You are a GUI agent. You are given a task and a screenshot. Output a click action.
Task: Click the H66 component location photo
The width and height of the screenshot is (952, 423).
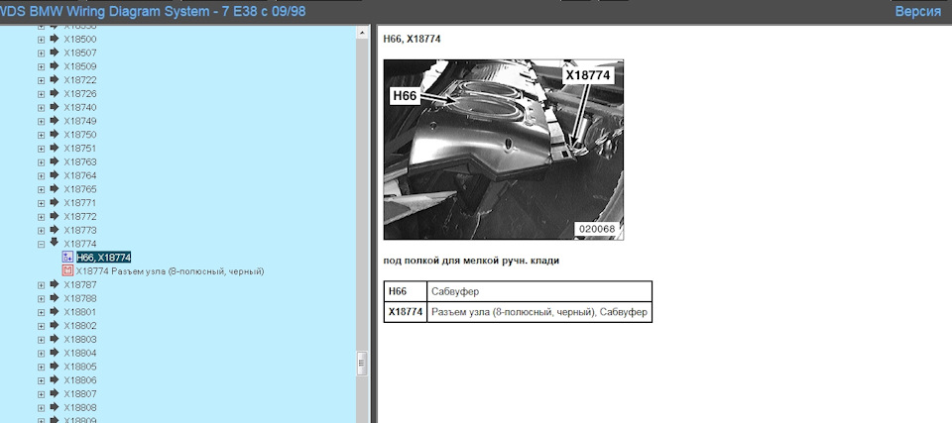(504, 150)
